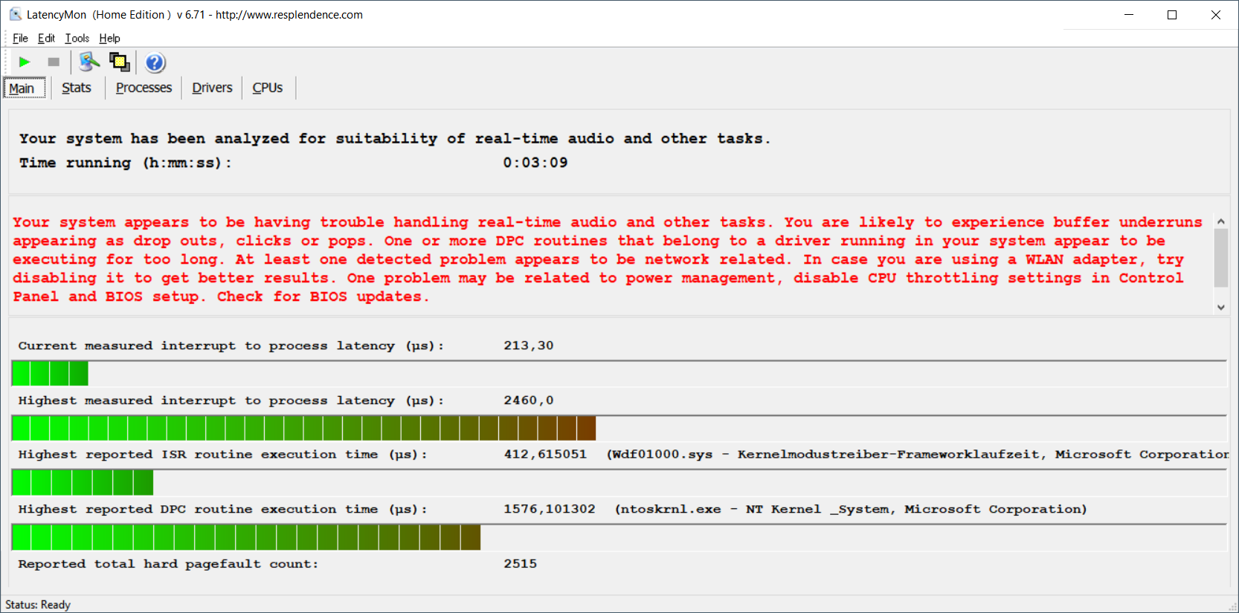Image resolution: width=1239 pixels, height=613 pixels.
Task: Open the Edit menu
Action: [x=46, y=39]
